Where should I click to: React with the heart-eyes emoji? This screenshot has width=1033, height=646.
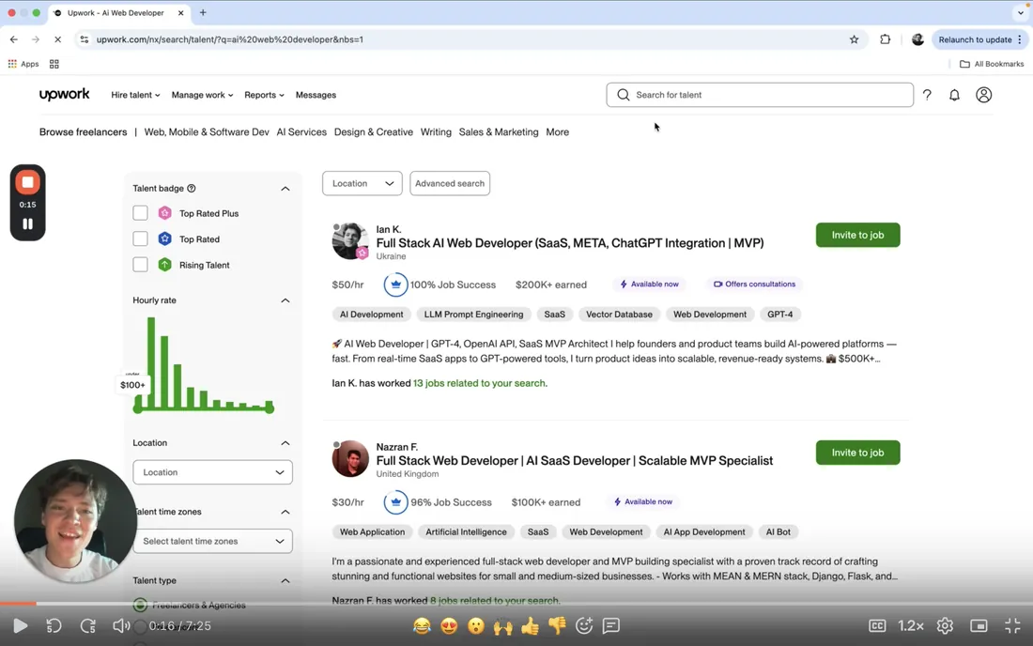(x=449, y=625)
